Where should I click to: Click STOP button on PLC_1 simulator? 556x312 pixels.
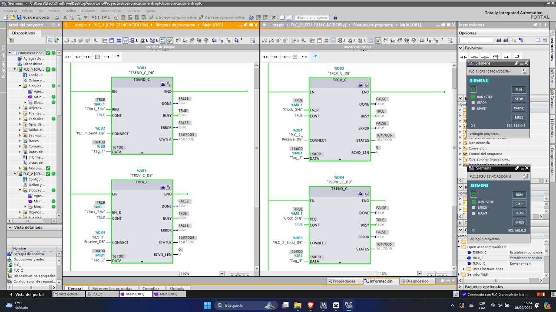coord(519,99)
